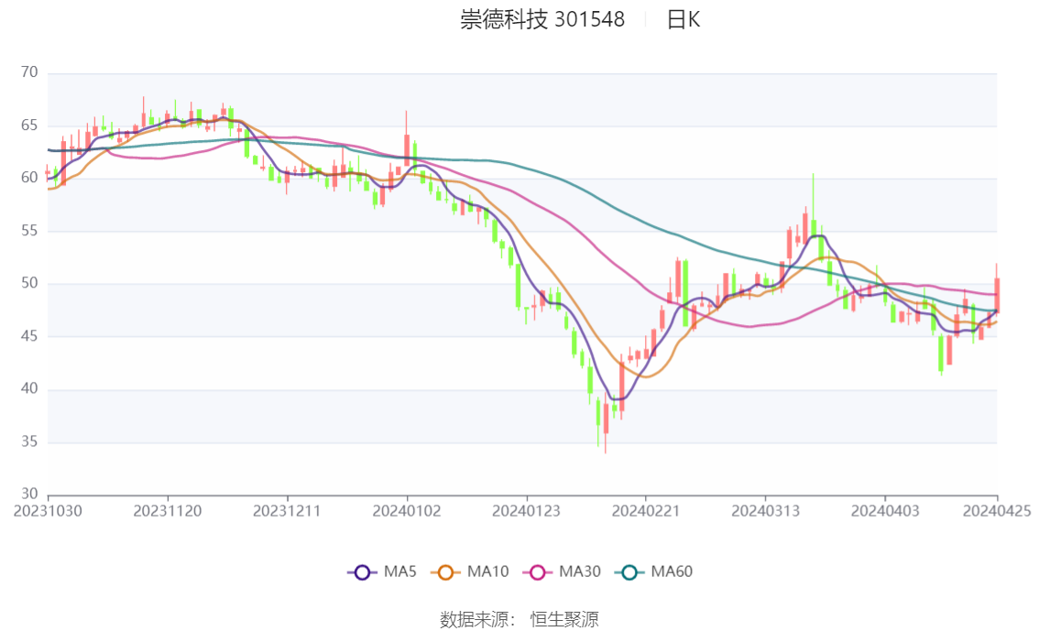1039x631 pixels.
Task: Click the chart title 崇德科技 301548
Action: [x=542, y=19]
